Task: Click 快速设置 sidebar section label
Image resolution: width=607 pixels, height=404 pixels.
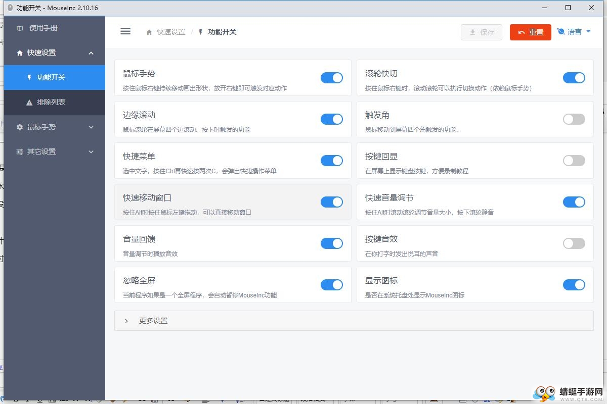Action: click(41, 53)
